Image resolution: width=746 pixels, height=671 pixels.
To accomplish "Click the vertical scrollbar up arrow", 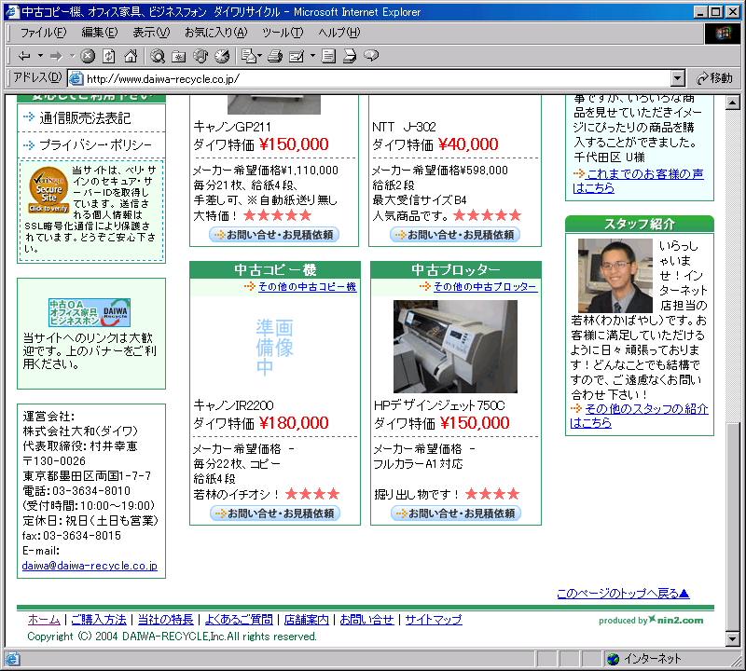I will (x=733, y=103).
